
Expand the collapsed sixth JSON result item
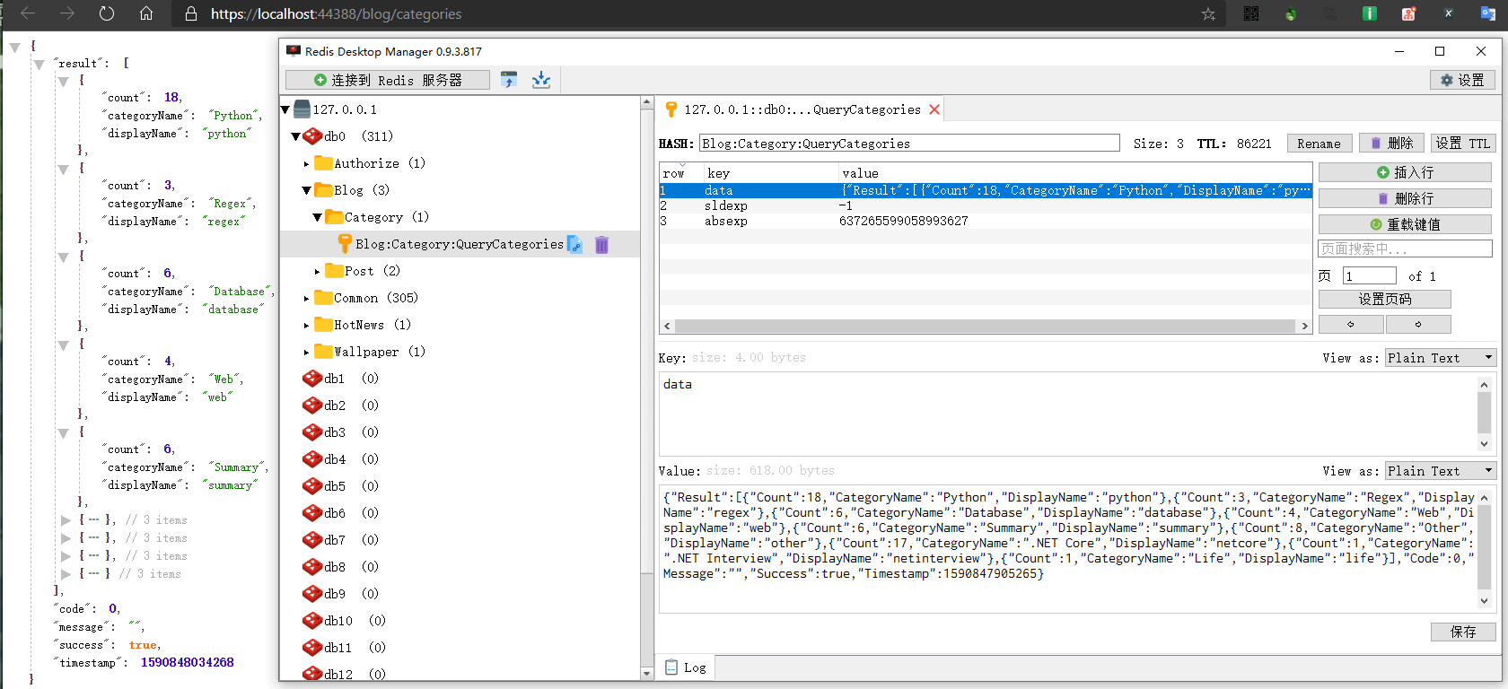(66, 520)
